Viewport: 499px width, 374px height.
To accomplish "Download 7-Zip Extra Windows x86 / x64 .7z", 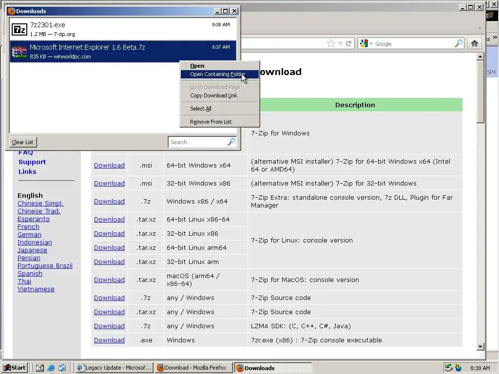I will pos(109,201).
